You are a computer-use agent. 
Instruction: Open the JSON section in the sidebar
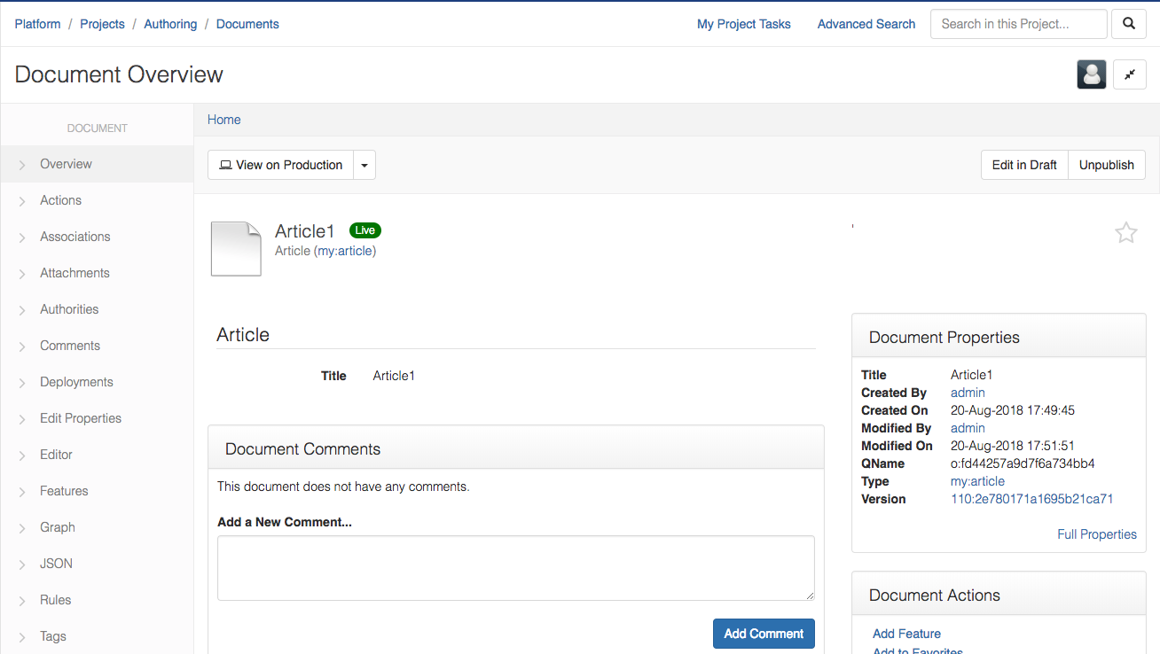tap(56, 564)
